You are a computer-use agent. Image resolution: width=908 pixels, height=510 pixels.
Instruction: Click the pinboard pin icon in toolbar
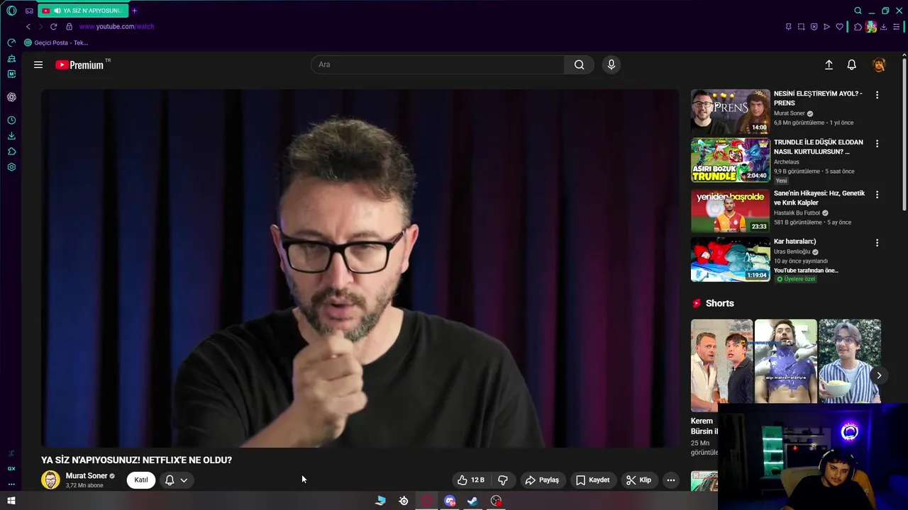788,27
